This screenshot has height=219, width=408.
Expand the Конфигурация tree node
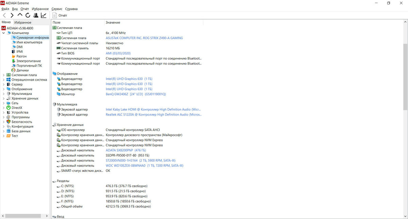(x=3, y=127)
